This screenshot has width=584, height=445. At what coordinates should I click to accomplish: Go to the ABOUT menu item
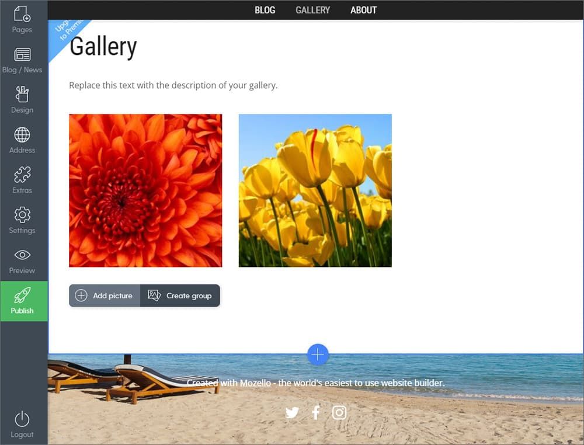[363, 10]
